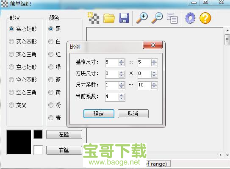230x169 pixels.
Task: Click the app icon in the title bar
Action: (5, 4)
